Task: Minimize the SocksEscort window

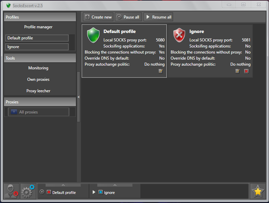Action: point(229,5)
